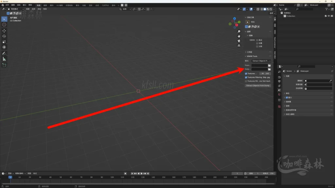The image size is (335, 188).
Task: Enable the Textures Filter Slot-Hash checkbox
Action: click(x=246, y=81)
